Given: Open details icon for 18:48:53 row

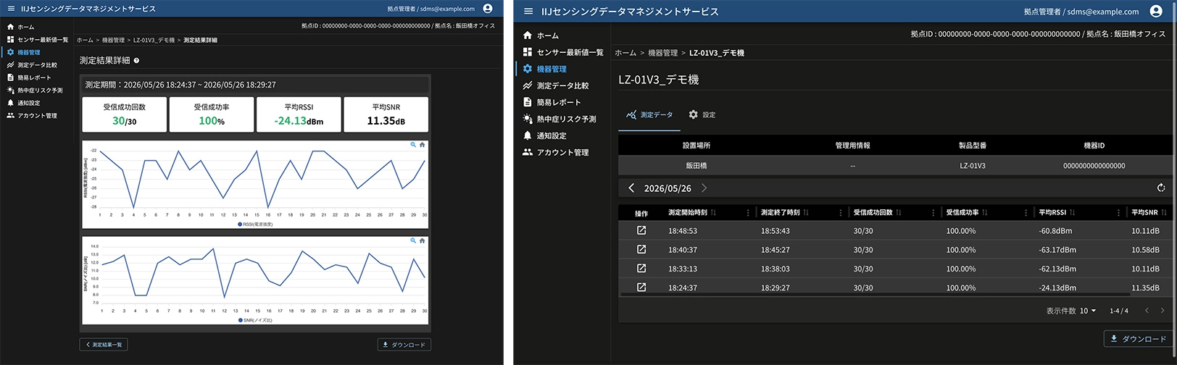Looking at the screenshot, I should click(x=641, y=230).
